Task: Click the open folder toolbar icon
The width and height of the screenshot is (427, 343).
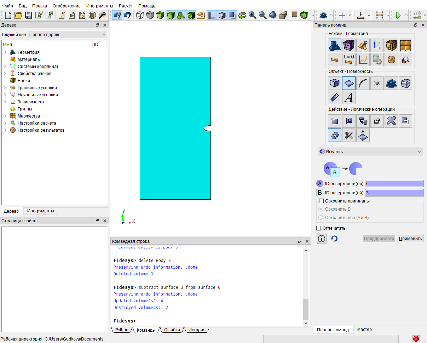Action: 18,15
